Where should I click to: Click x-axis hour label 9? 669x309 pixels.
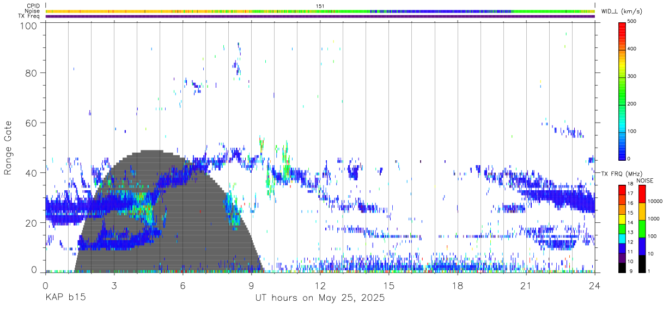tap(251, 286)
